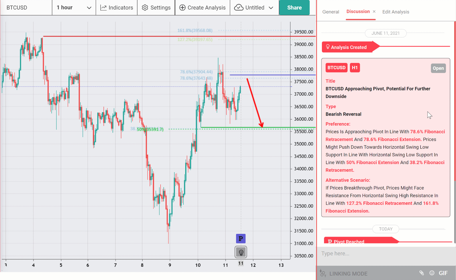Click the purple P pivot marker
The height and width of the screenshot is (280, 456).
coord(241,239)
